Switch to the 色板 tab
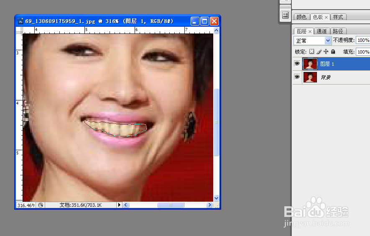This screenshot has height=236, width=370. point(318,17)
